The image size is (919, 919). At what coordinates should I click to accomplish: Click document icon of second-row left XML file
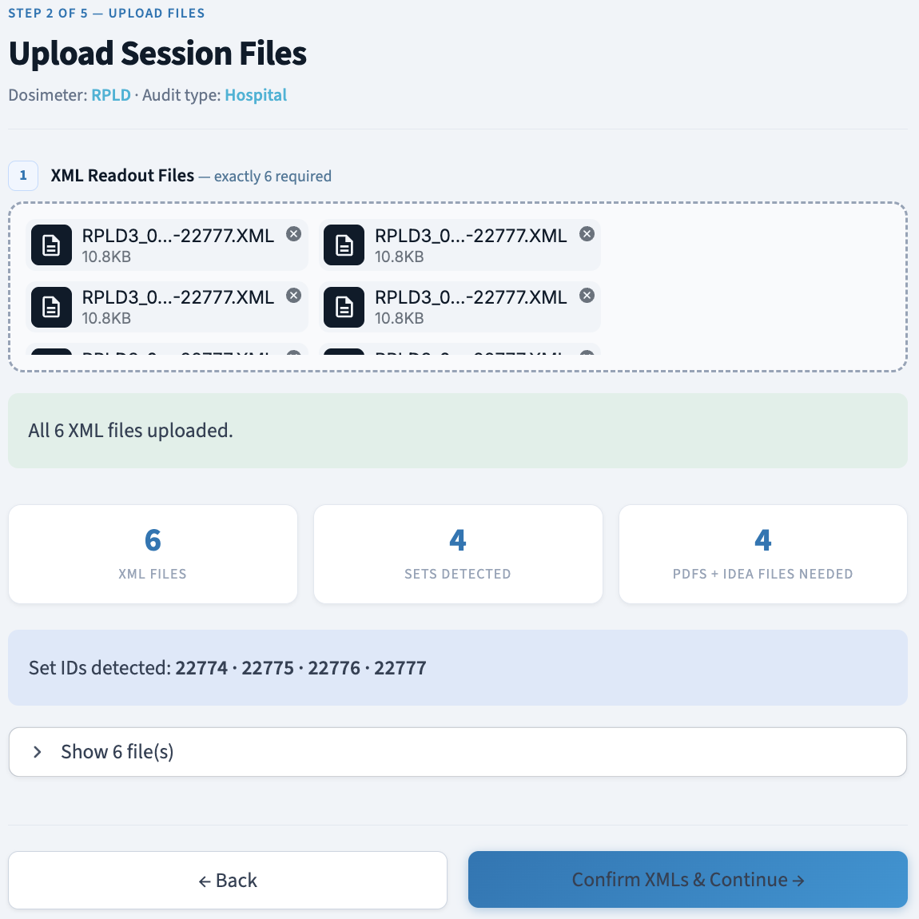click(52, 307)
